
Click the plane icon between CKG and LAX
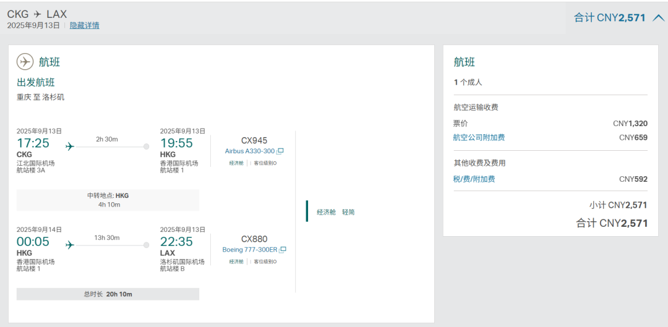click(x=38, y=14)
